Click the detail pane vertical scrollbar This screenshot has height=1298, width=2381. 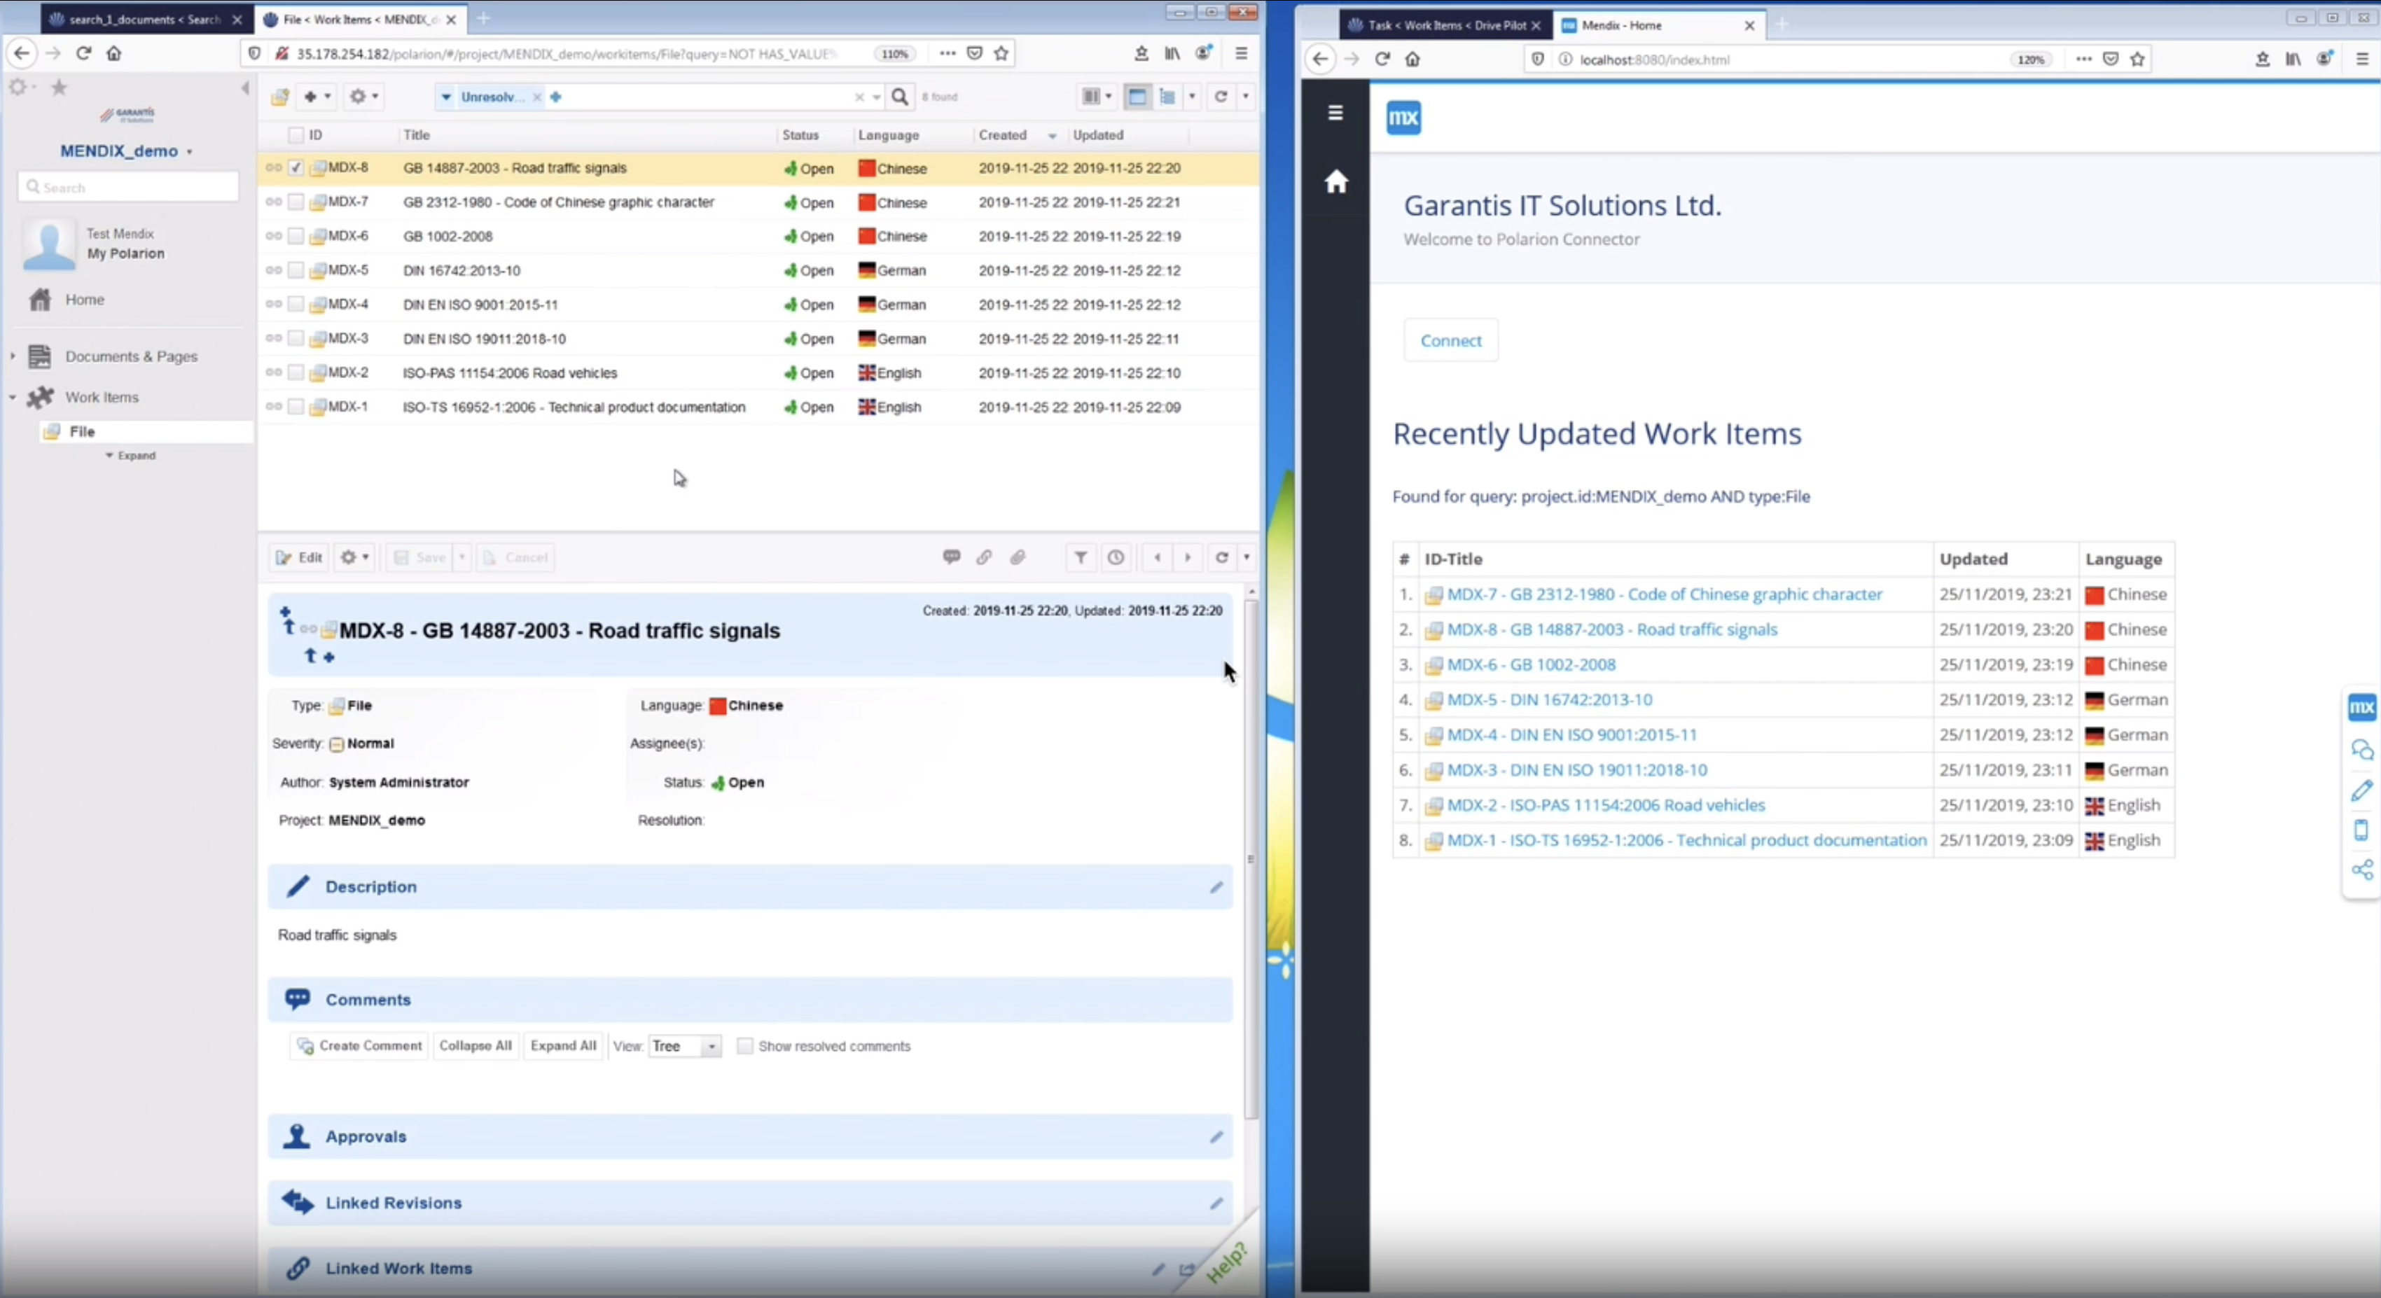coord(1251,859)
